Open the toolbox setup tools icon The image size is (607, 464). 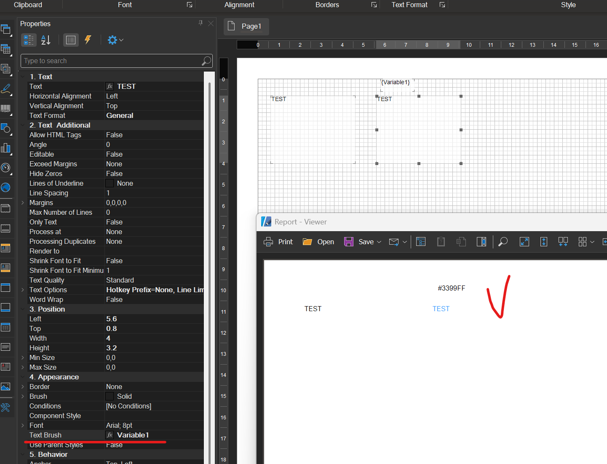click(5, 407)
